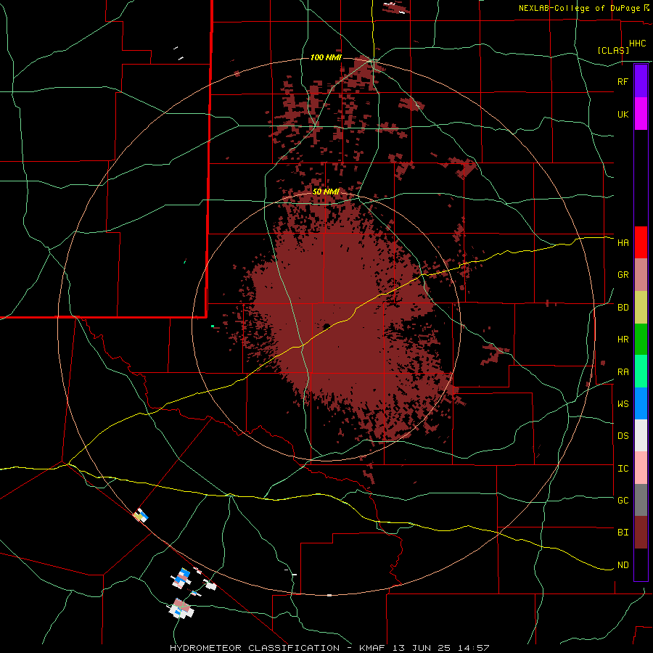Click the IC pink legend swatch
Screen dimensions: 653x653
pos(641,468)
